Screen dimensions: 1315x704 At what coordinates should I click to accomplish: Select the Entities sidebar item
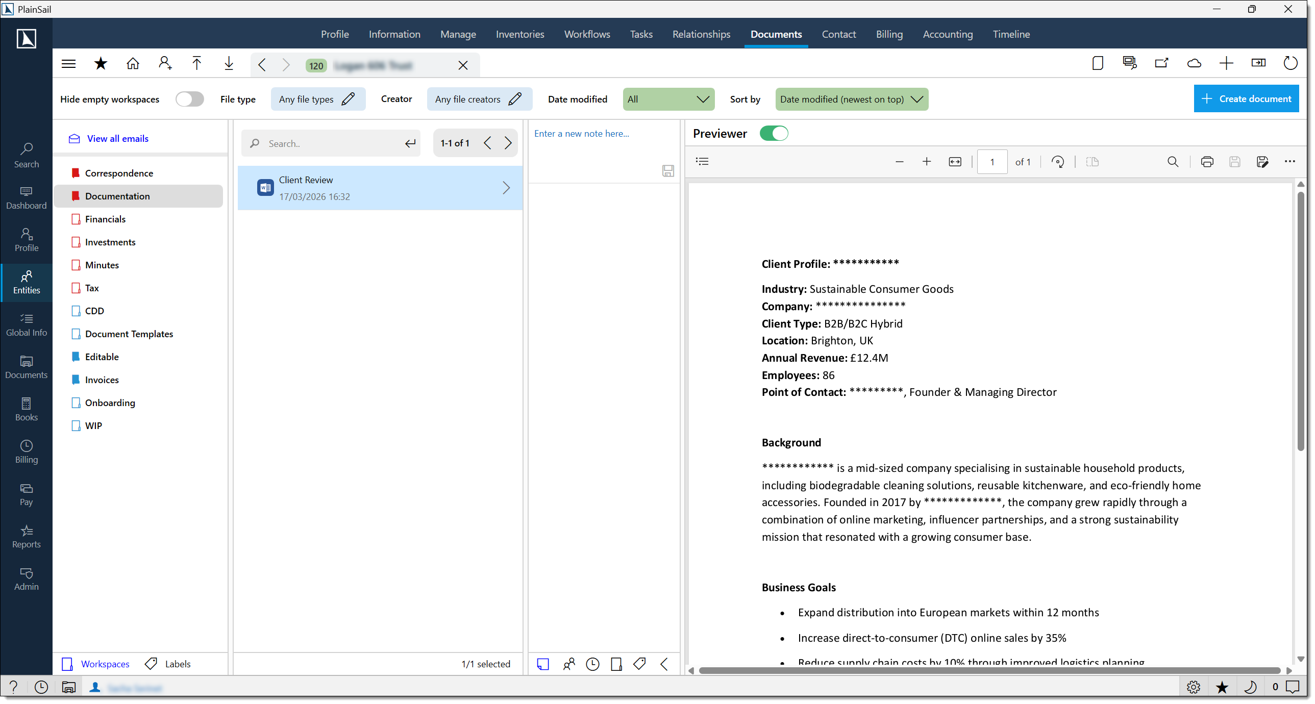[26, 282]
